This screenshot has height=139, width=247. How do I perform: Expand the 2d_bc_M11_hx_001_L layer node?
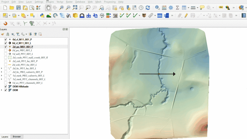tap(2, 68)
